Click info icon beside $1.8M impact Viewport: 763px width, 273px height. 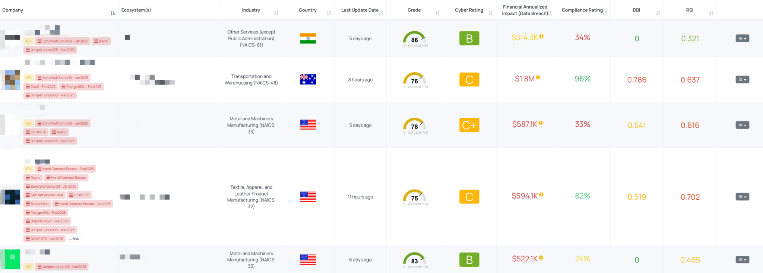(538, 77)
